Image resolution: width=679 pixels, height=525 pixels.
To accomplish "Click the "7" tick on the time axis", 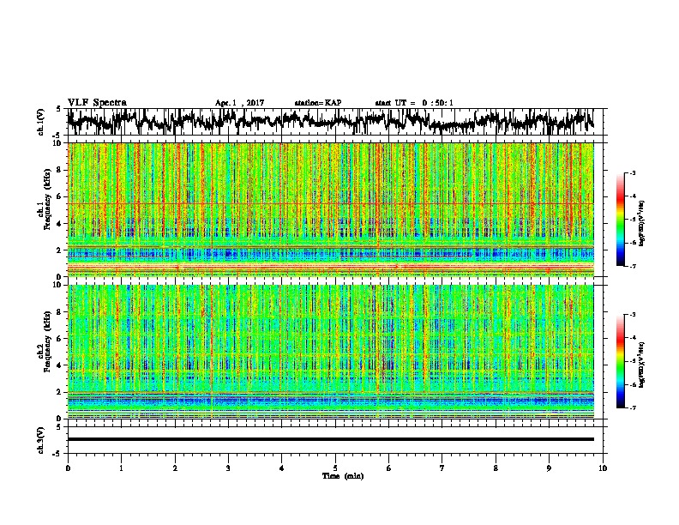I will pyautogui.click(x=442, y=468).
